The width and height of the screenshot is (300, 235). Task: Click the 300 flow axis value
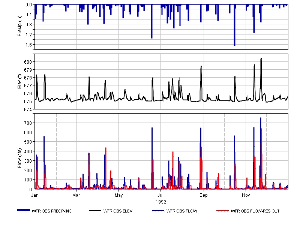click(x=28, y=161)
